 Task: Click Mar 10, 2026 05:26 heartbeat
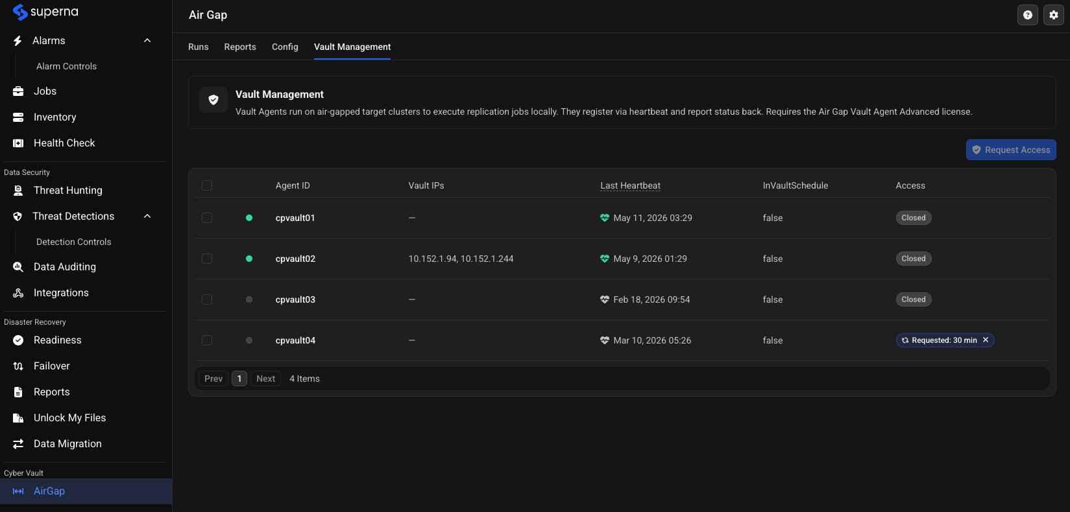pos(652,340)
